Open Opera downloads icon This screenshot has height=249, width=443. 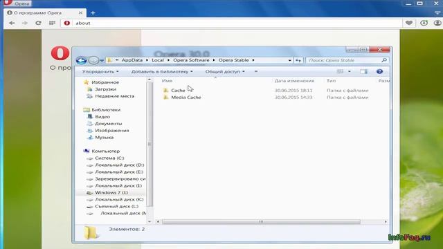point(424,23)
